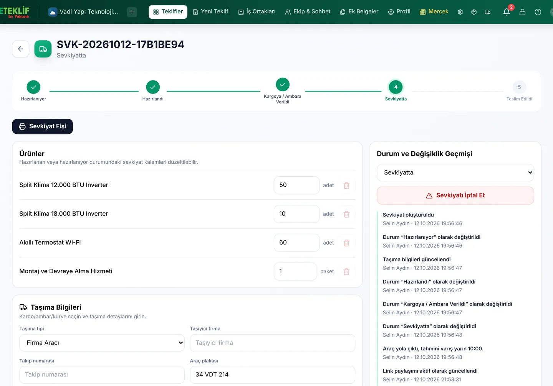The width and height of the screenshot is (553, 386).
Task: Open the settings gear in the top bar
Action: pos(460,12)
